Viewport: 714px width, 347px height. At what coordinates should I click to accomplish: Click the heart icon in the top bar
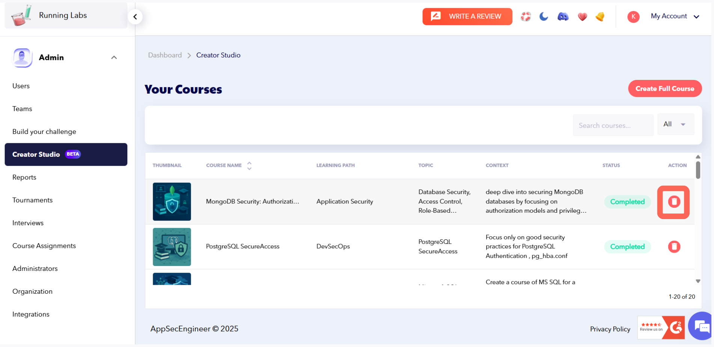(582, 17)
